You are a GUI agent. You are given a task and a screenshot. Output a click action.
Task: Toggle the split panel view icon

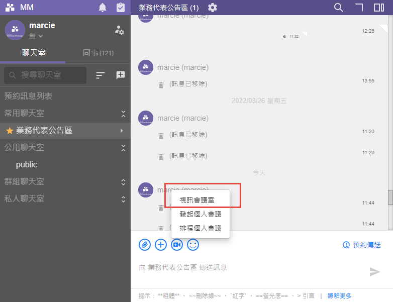click(379, 8)
